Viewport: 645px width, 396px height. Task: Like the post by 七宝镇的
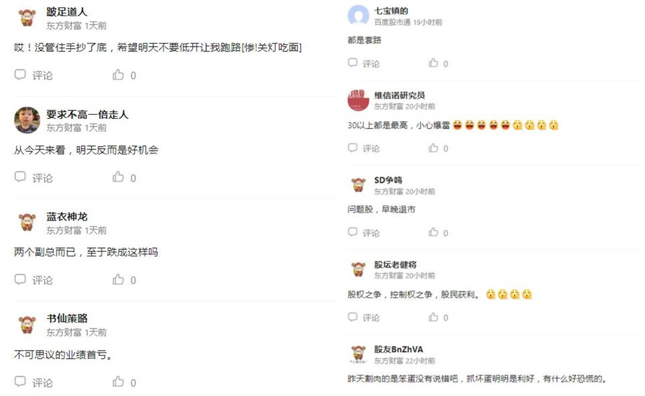(433, 63)
